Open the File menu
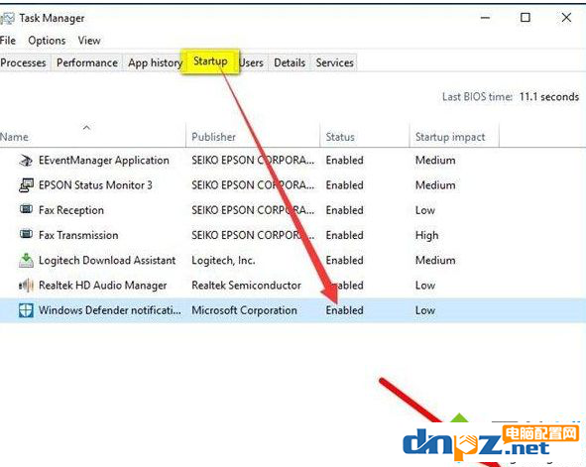 coord(8,41)
